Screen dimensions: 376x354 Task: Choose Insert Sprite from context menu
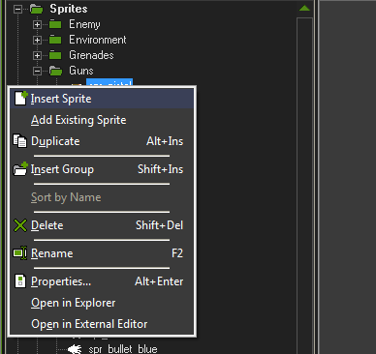coord(102,99)
